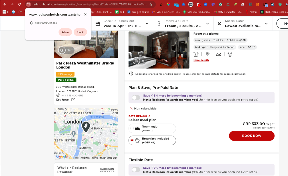Click the 'Why join Radisson Rewards?' card

coord(86,170)
